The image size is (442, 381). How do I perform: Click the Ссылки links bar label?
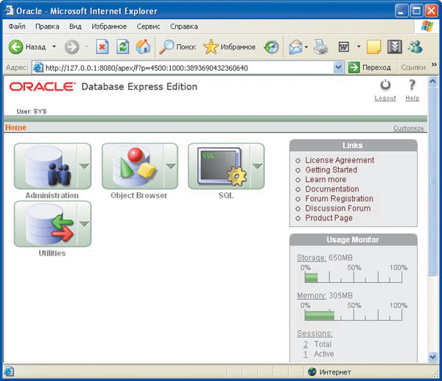coord(413,68)
